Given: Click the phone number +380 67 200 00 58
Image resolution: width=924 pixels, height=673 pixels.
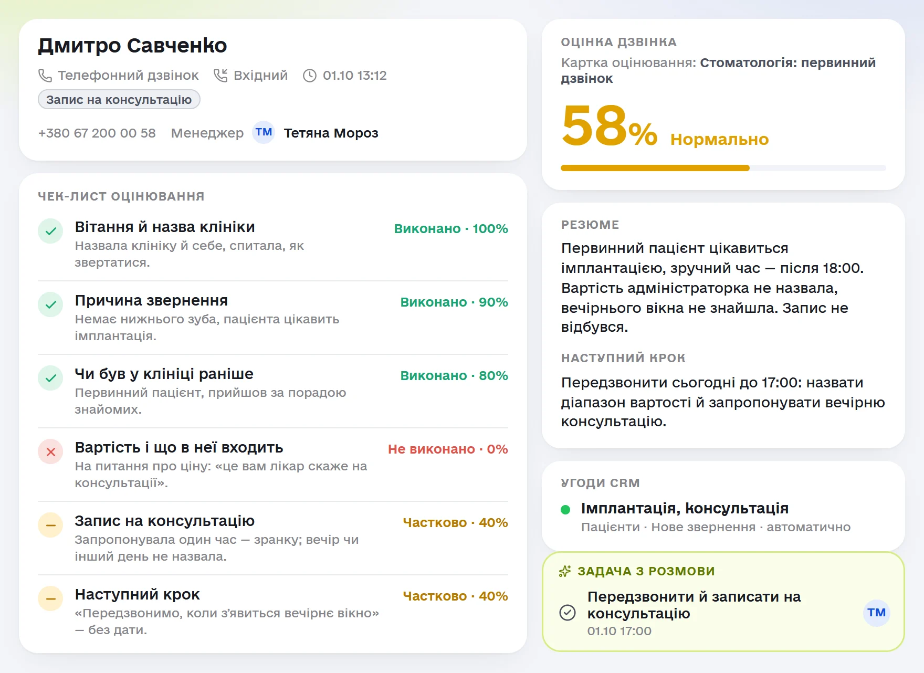Looking at the screenshot, I should click(x=97, y=133).
